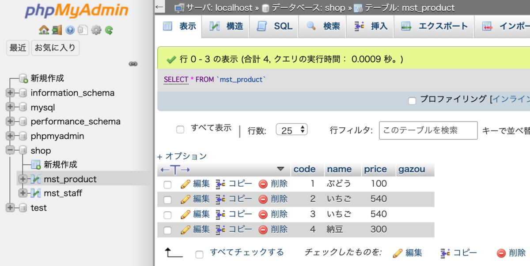Click pencil edit icon for code 2 row
The width and height of the screenshot is (530, 266).
point(185,199)
